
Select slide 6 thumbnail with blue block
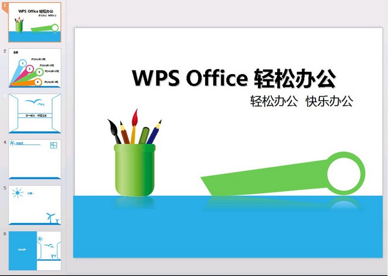[x=35, y=251]
